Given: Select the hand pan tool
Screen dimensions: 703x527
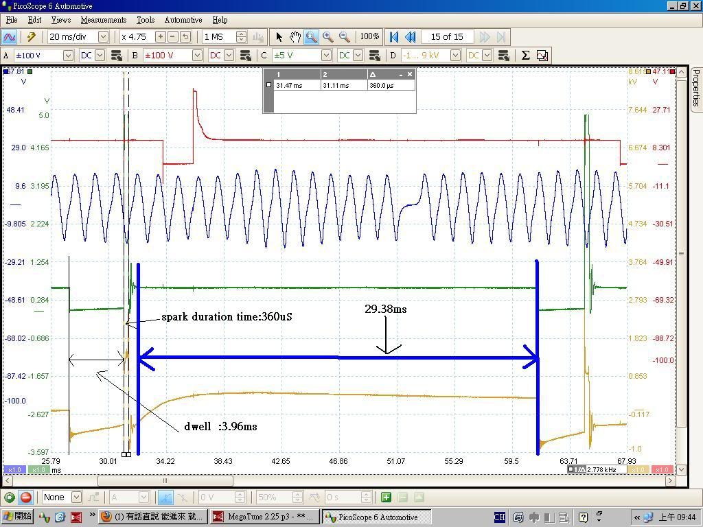Looking at the screenshot, I should (295, 37).
